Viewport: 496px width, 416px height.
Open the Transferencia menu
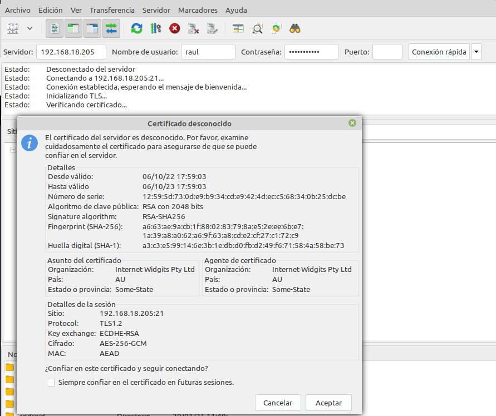[x=112, y=9]
